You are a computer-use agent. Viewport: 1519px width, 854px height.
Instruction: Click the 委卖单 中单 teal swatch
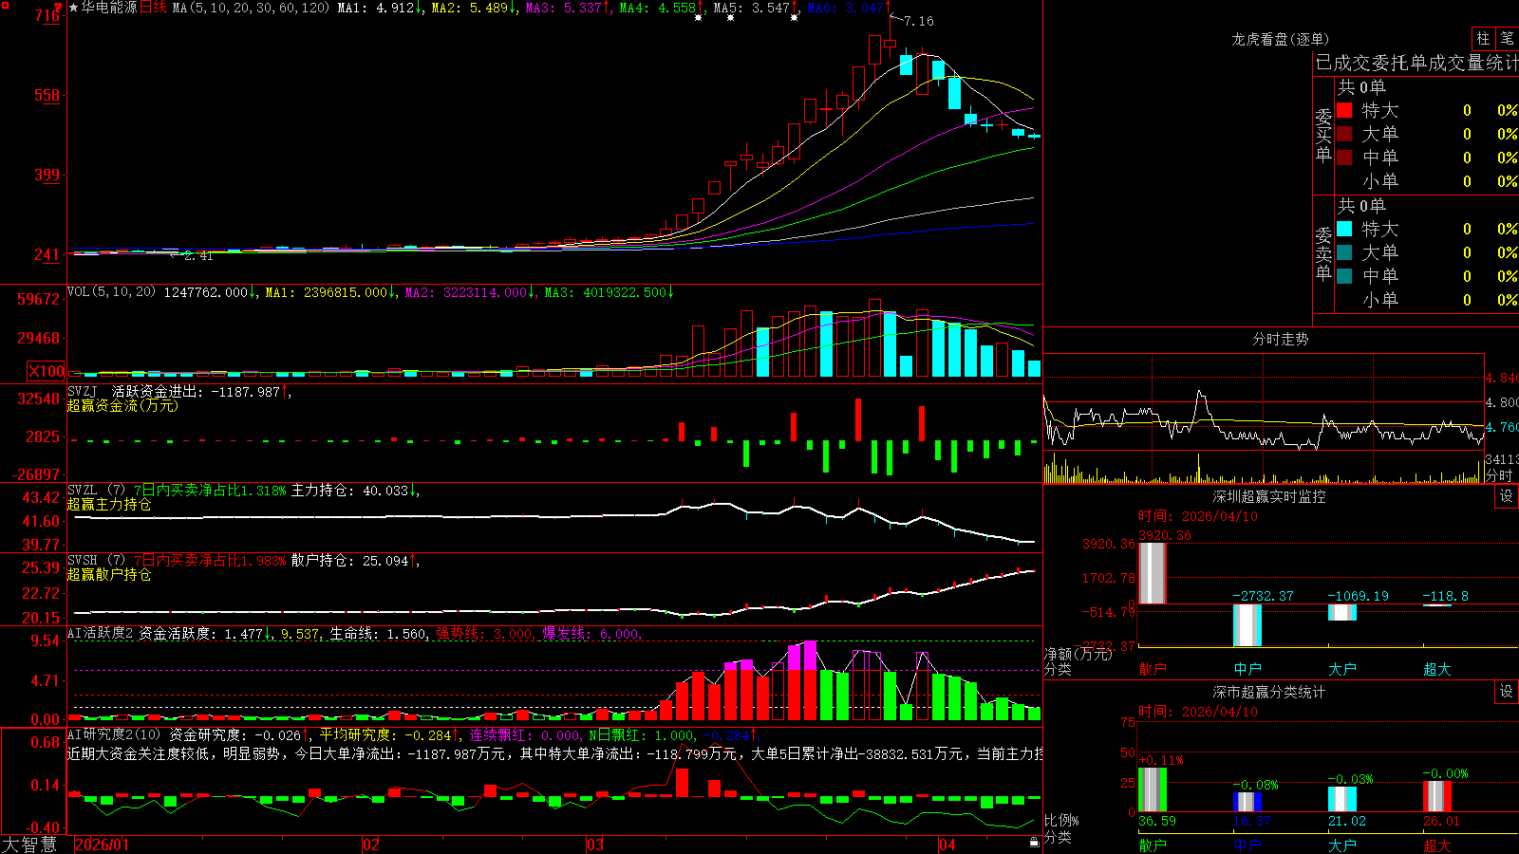1344,276
